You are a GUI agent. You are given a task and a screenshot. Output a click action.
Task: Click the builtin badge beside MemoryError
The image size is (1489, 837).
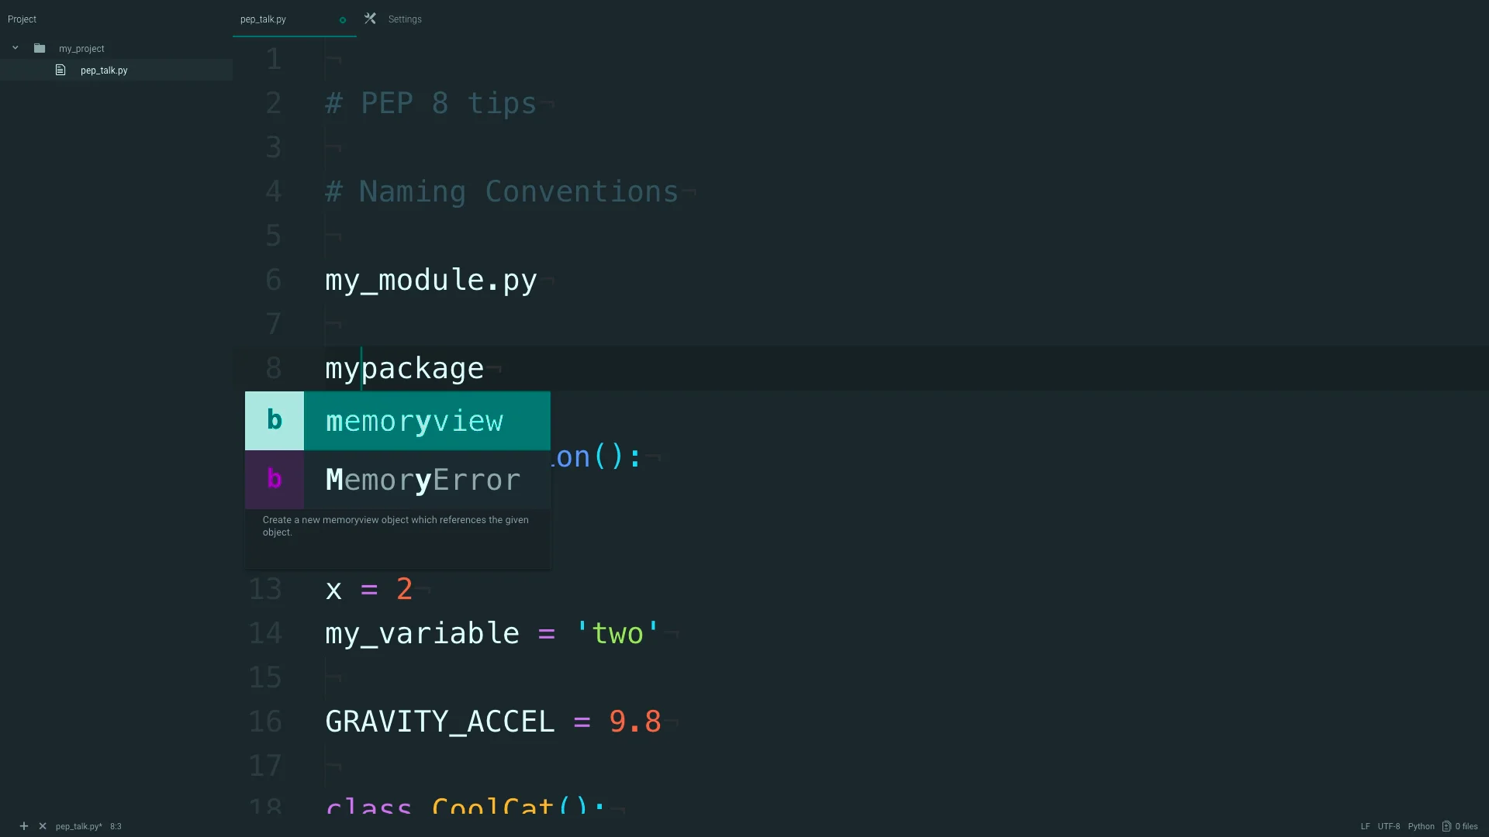(x=275, y=479)
